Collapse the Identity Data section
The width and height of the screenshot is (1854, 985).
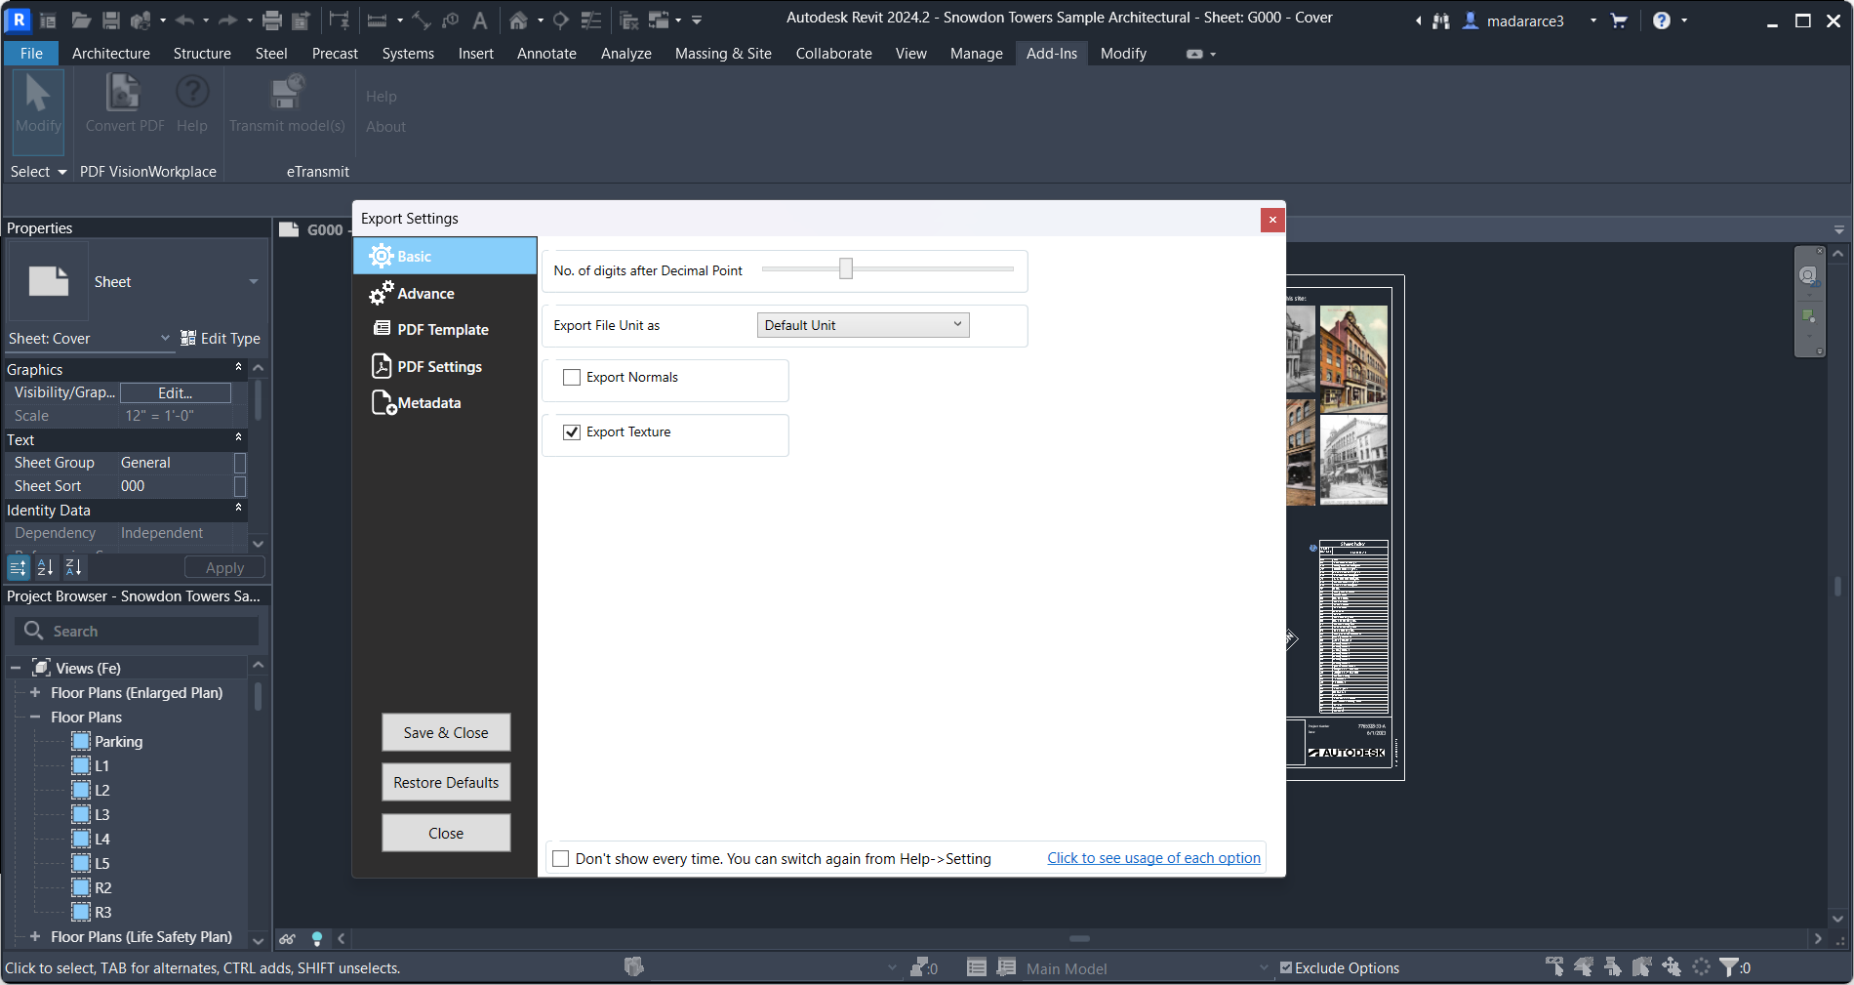tap(238, 509)
